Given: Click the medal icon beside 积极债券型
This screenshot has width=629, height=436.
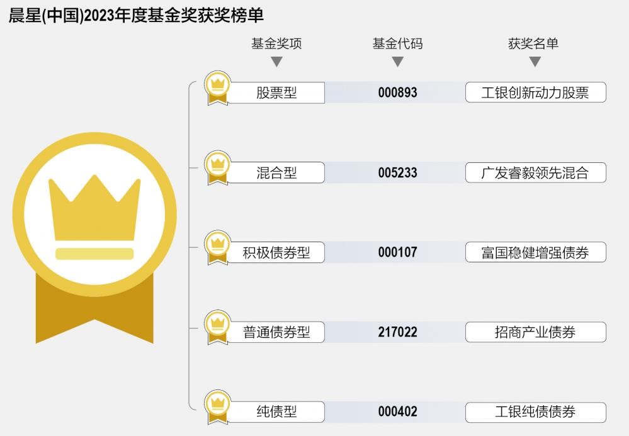Looking at the screenshot, I should (217, 248).
